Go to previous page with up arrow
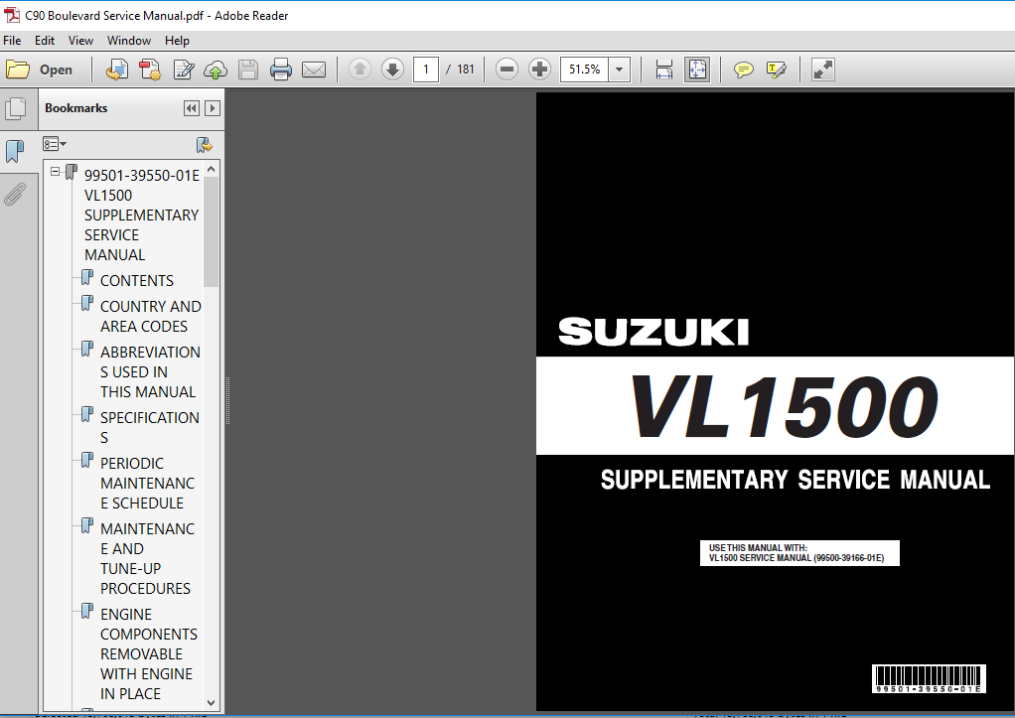 click(360, 70)
